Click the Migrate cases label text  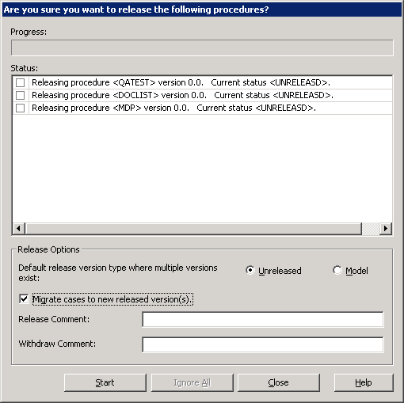coord(112,299)
